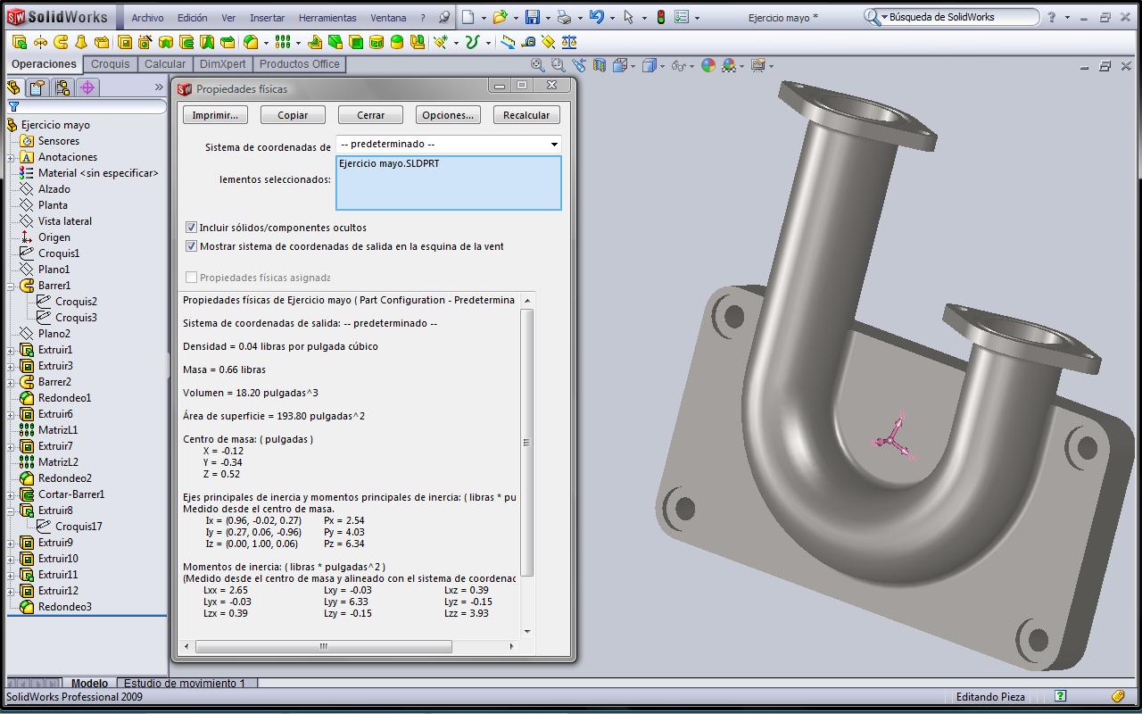Toggle Incluir sólidos/componentes ocultos checkbox
This screenshot has width=1142, height=714.
pyautogui.click(x=191, y=228)
